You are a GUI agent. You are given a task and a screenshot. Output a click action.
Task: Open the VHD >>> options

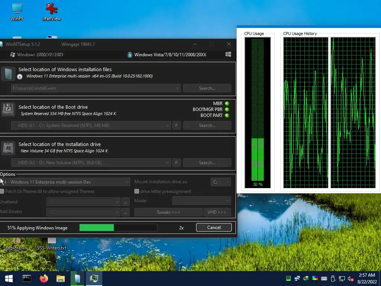click(x=217, y=212)
